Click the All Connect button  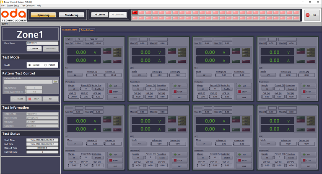100,15
